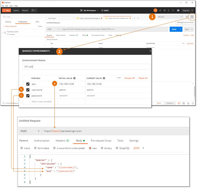
Task: Click the environment quick look eye icon
Action: pyautogui.click(x=187, y=17)
